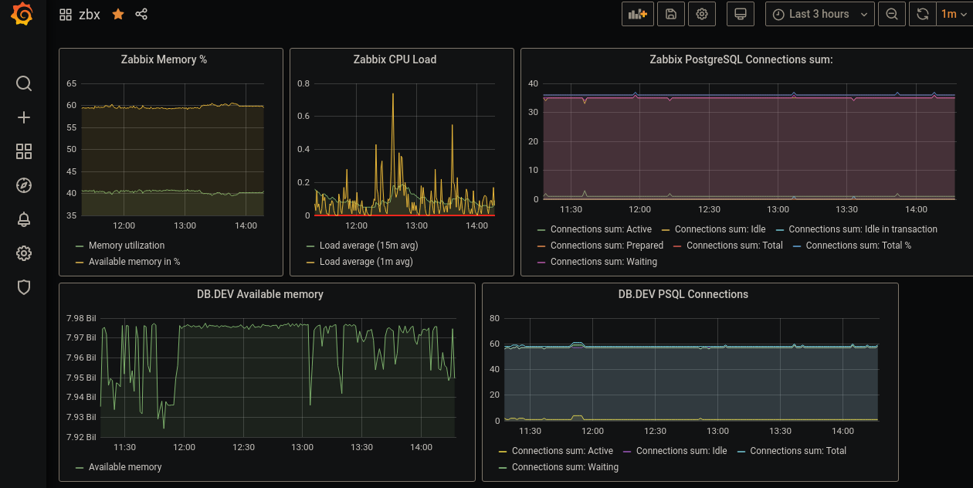Open the Create plus menu in sidebar
The width and height of the screenshot is (973, 488).
coord(24,117)
